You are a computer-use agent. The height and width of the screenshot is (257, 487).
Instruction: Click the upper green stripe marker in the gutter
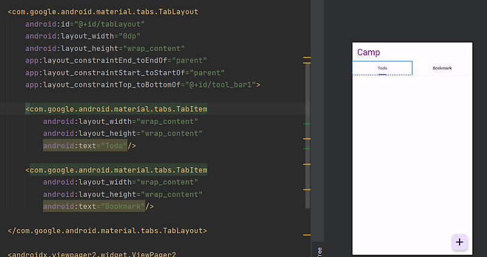coord(307,124)
